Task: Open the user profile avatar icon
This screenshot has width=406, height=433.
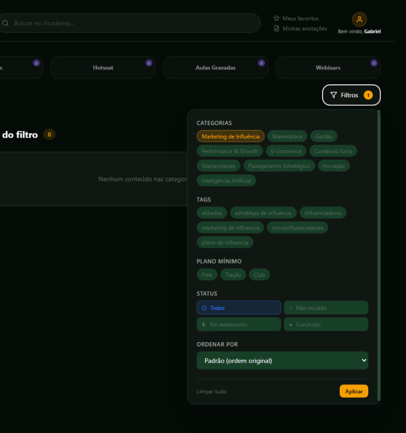Action: [359, 19]
